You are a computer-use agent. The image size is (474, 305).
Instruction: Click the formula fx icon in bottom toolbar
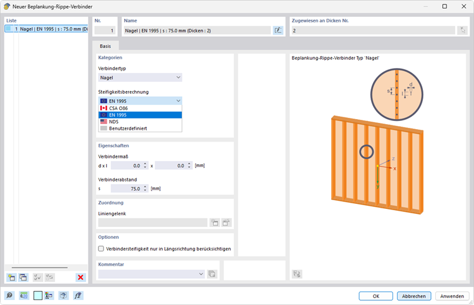(78, 295)
